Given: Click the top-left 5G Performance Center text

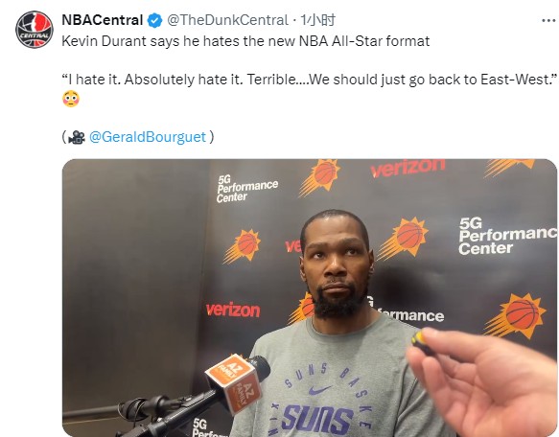Looking at the screenshot, I should pos(246,189).
